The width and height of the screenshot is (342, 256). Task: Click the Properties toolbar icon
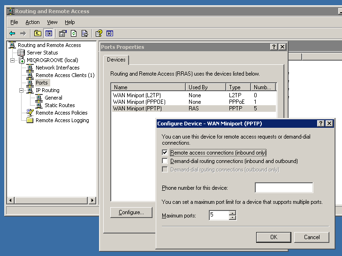click(63, 33)
